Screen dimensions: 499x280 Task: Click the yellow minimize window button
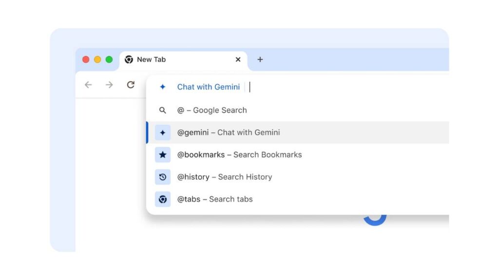point(97,59)
